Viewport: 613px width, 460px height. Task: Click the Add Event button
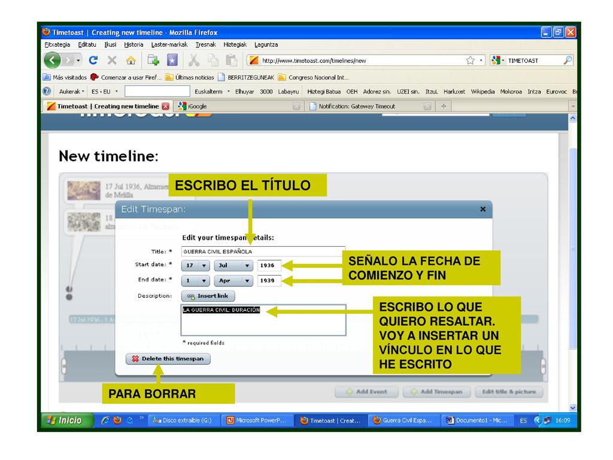point(366,392)
